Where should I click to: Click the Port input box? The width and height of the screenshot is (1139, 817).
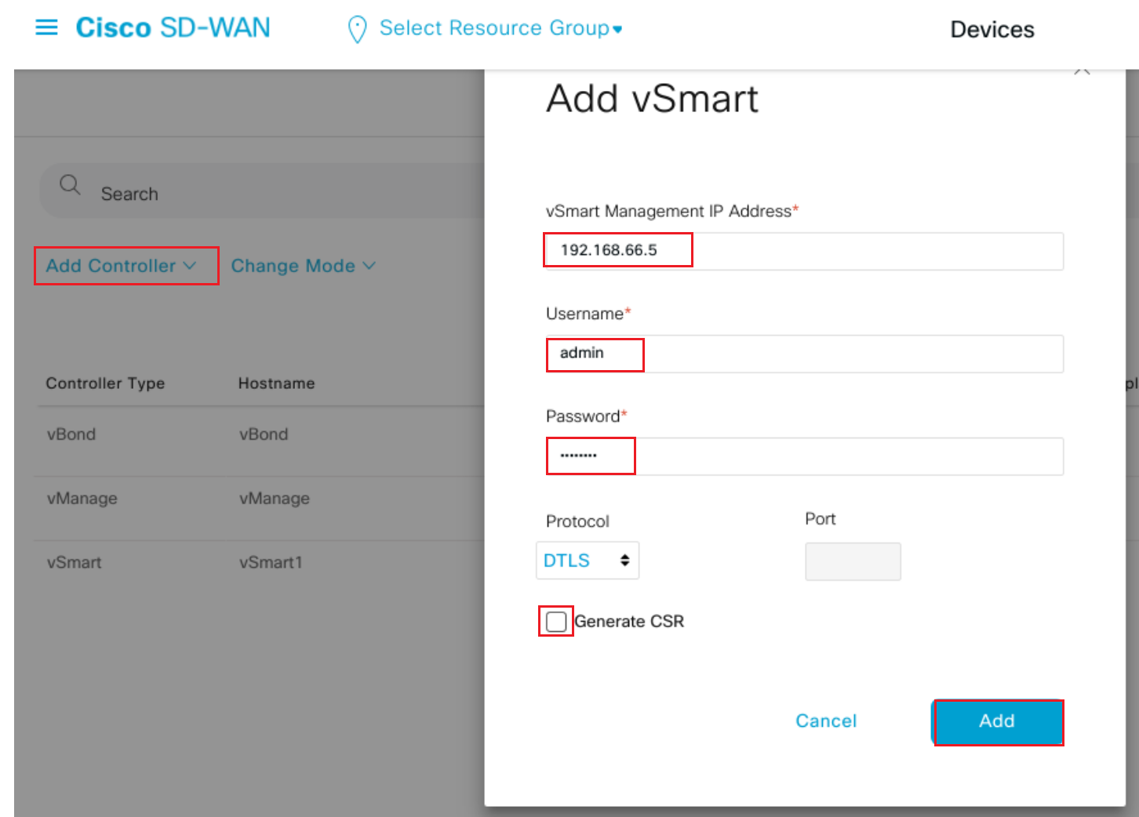click(853, 561)
